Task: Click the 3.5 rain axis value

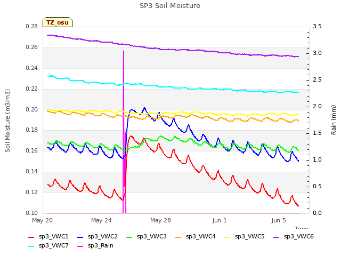Action: (317, 27)
